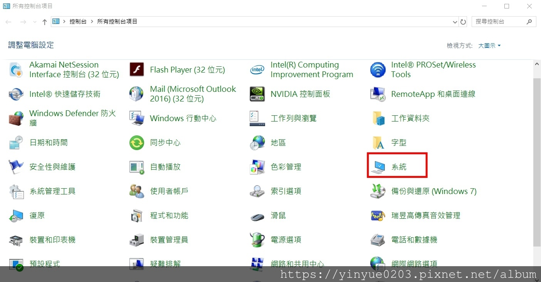Click the 滑鼠 text label
The image size is (541, 282).
click(278, 216)
